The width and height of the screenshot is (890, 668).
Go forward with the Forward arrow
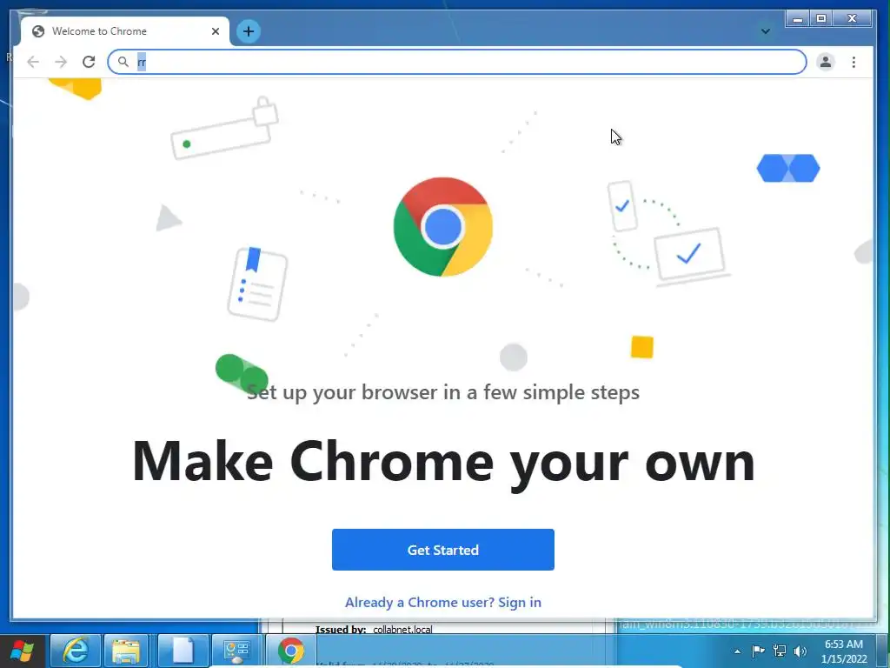(61, 62)
